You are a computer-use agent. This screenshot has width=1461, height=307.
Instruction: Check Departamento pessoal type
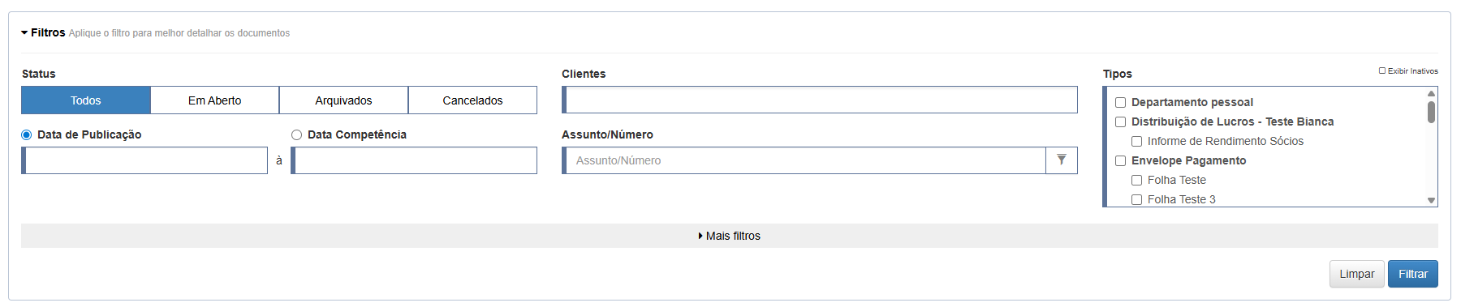[1120, 103]
